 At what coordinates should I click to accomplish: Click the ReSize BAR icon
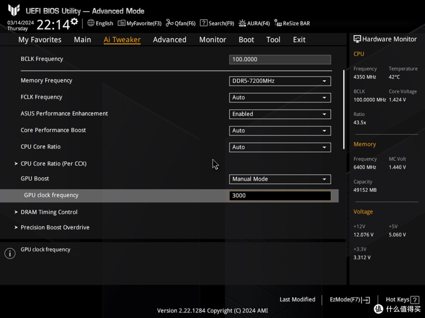tap(278, 23)
